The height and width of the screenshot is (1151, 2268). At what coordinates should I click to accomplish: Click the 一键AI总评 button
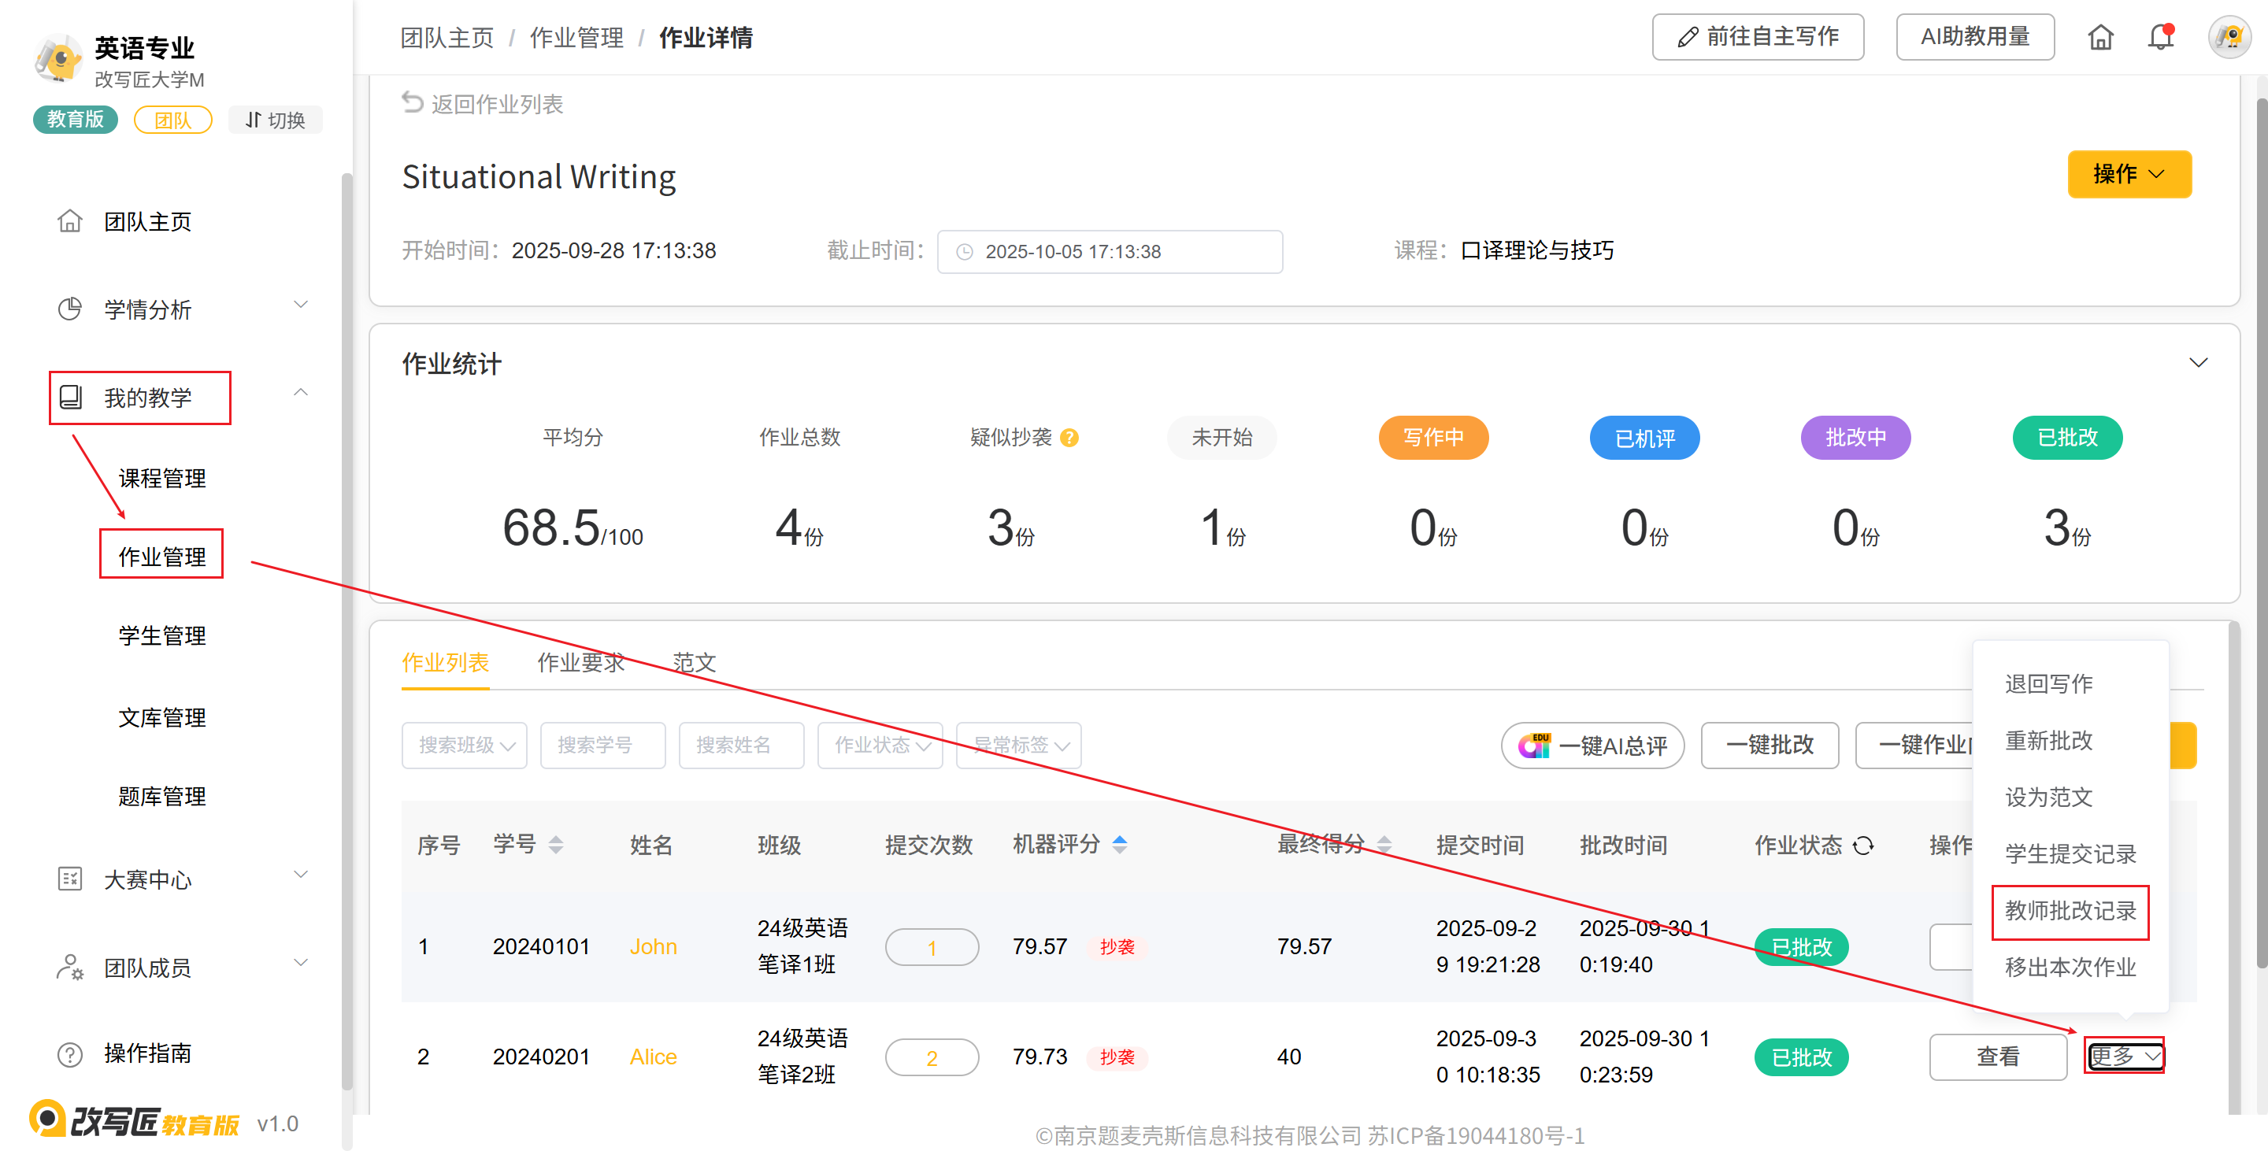1592,746
